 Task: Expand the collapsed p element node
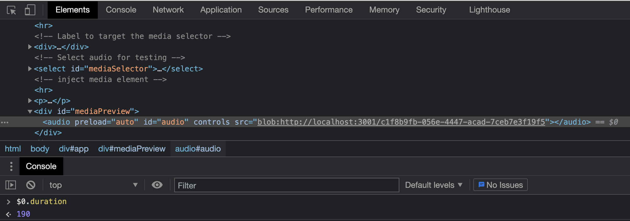[x=30, y=100]
